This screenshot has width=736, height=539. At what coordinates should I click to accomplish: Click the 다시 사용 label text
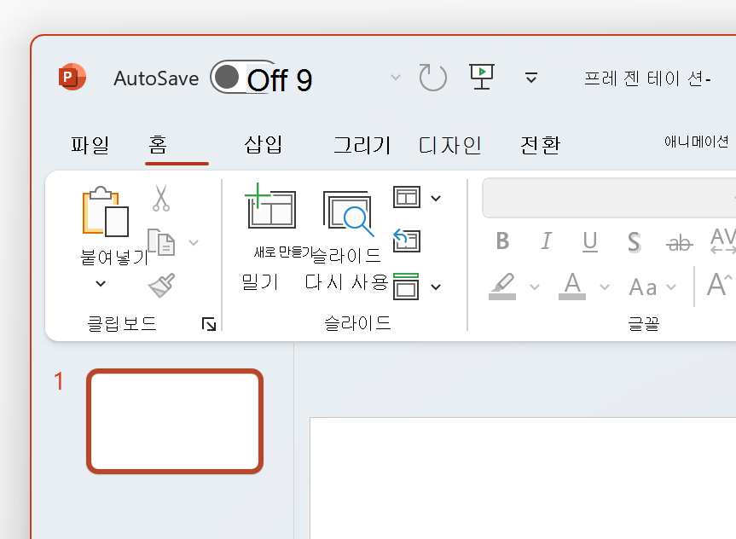pos(346,282)
